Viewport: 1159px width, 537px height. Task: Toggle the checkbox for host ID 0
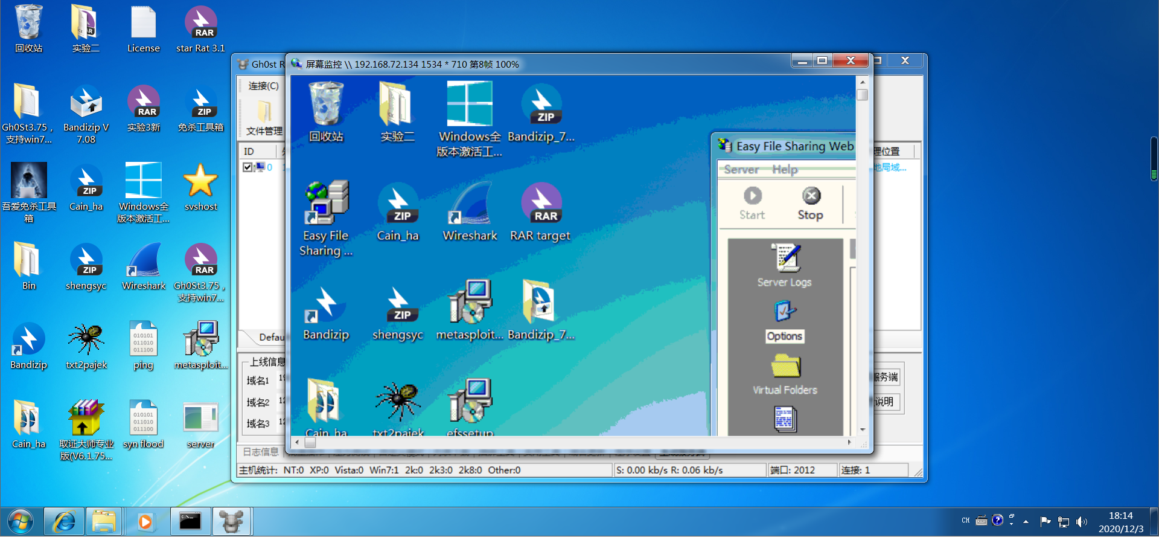click(247, 167)
